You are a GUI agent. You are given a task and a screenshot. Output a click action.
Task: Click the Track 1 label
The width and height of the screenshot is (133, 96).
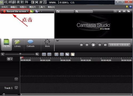click(x=8, y=88)
